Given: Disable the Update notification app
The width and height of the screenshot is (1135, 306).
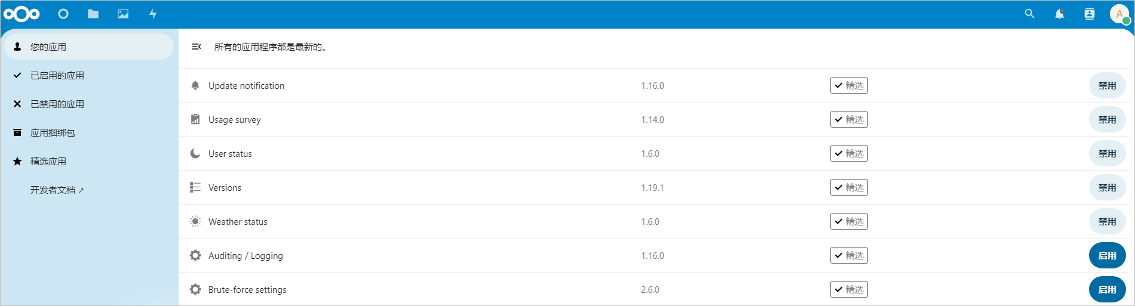Looking at the screenshot, I should pos(1107,85).
